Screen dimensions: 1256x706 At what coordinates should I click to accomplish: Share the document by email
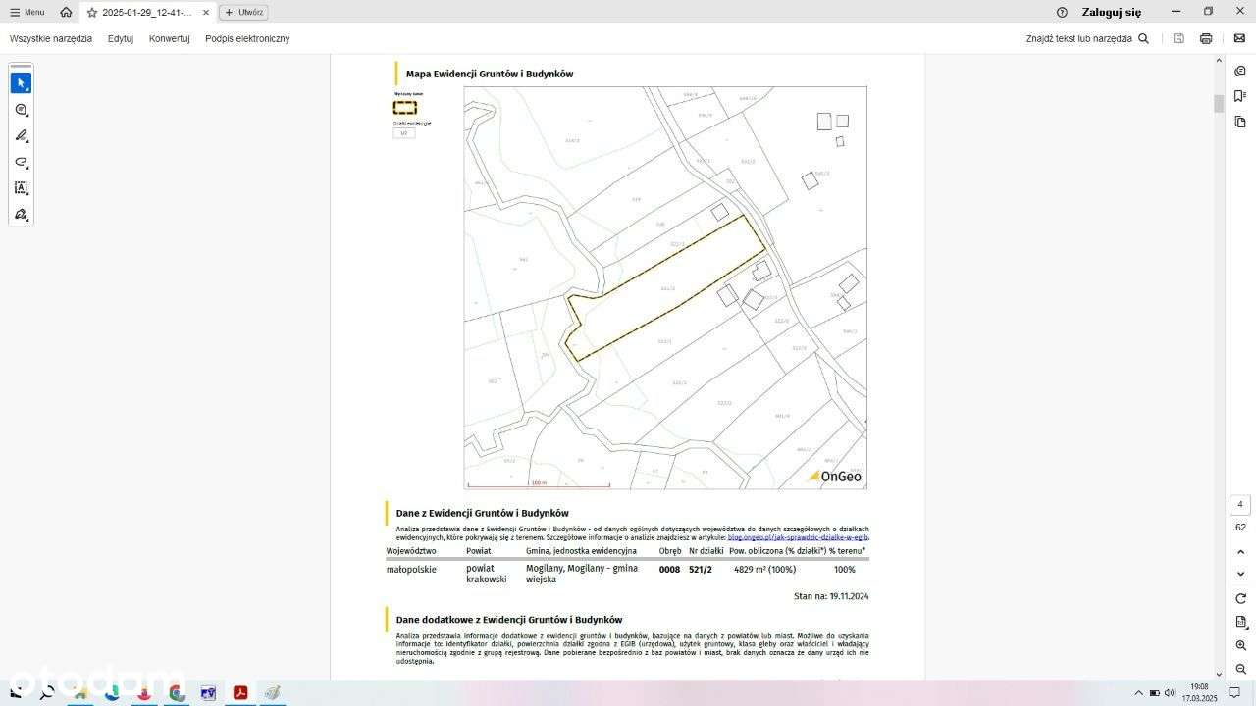(x=1239, y=38)
